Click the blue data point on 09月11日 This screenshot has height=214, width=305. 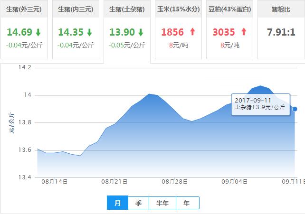(295, 109)
